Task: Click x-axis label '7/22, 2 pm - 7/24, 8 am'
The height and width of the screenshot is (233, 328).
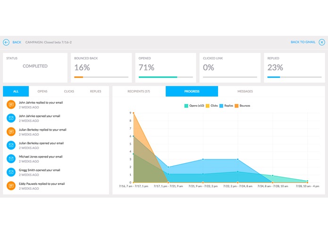Action: (x=238, y=186)
